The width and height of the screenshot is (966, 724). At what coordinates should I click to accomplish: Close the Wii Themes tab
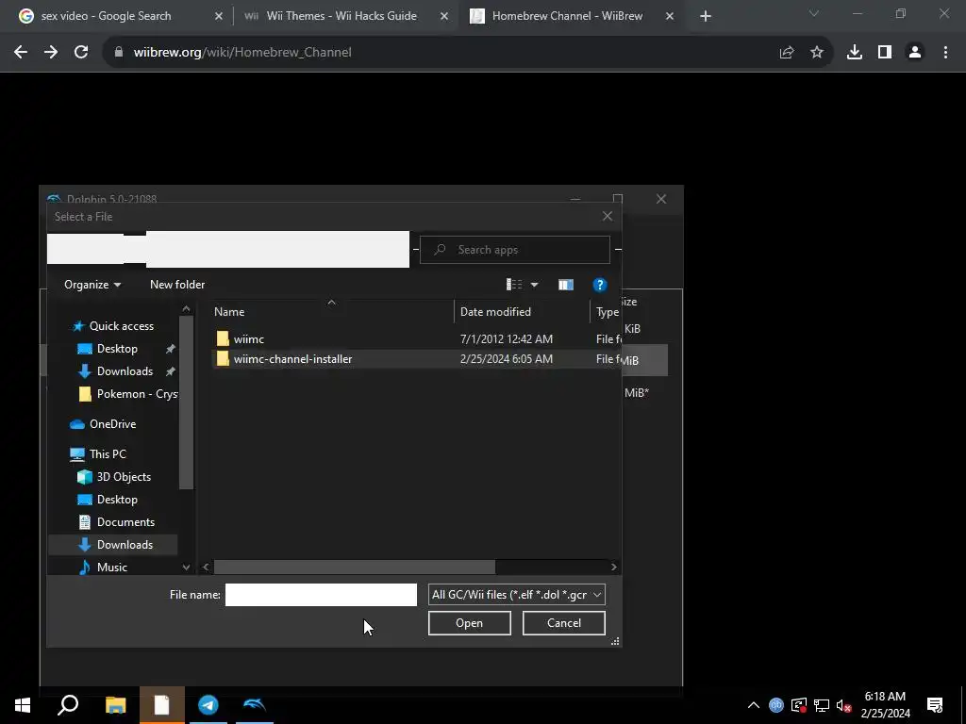click(x=444, y=16)
